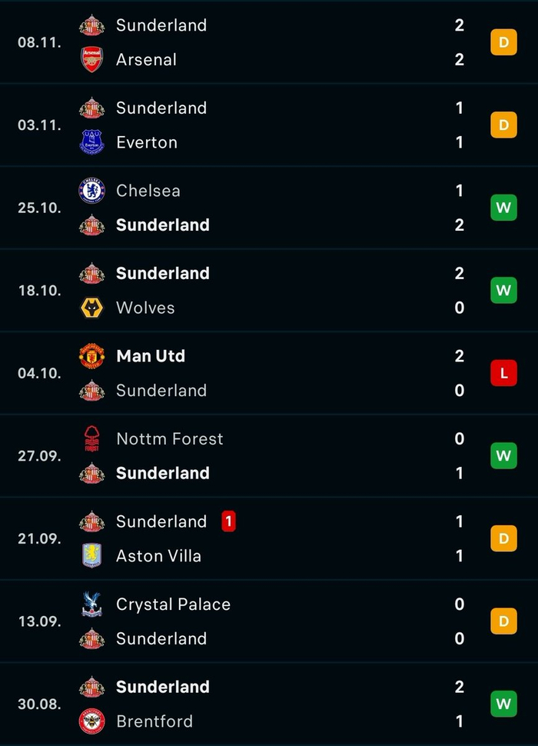Open the Wolves team name link
Screen dimensions: 538x746
coord(145,308)
